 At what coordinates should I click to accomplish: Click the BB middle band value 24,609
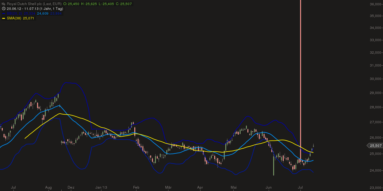[x=42, y=13]
